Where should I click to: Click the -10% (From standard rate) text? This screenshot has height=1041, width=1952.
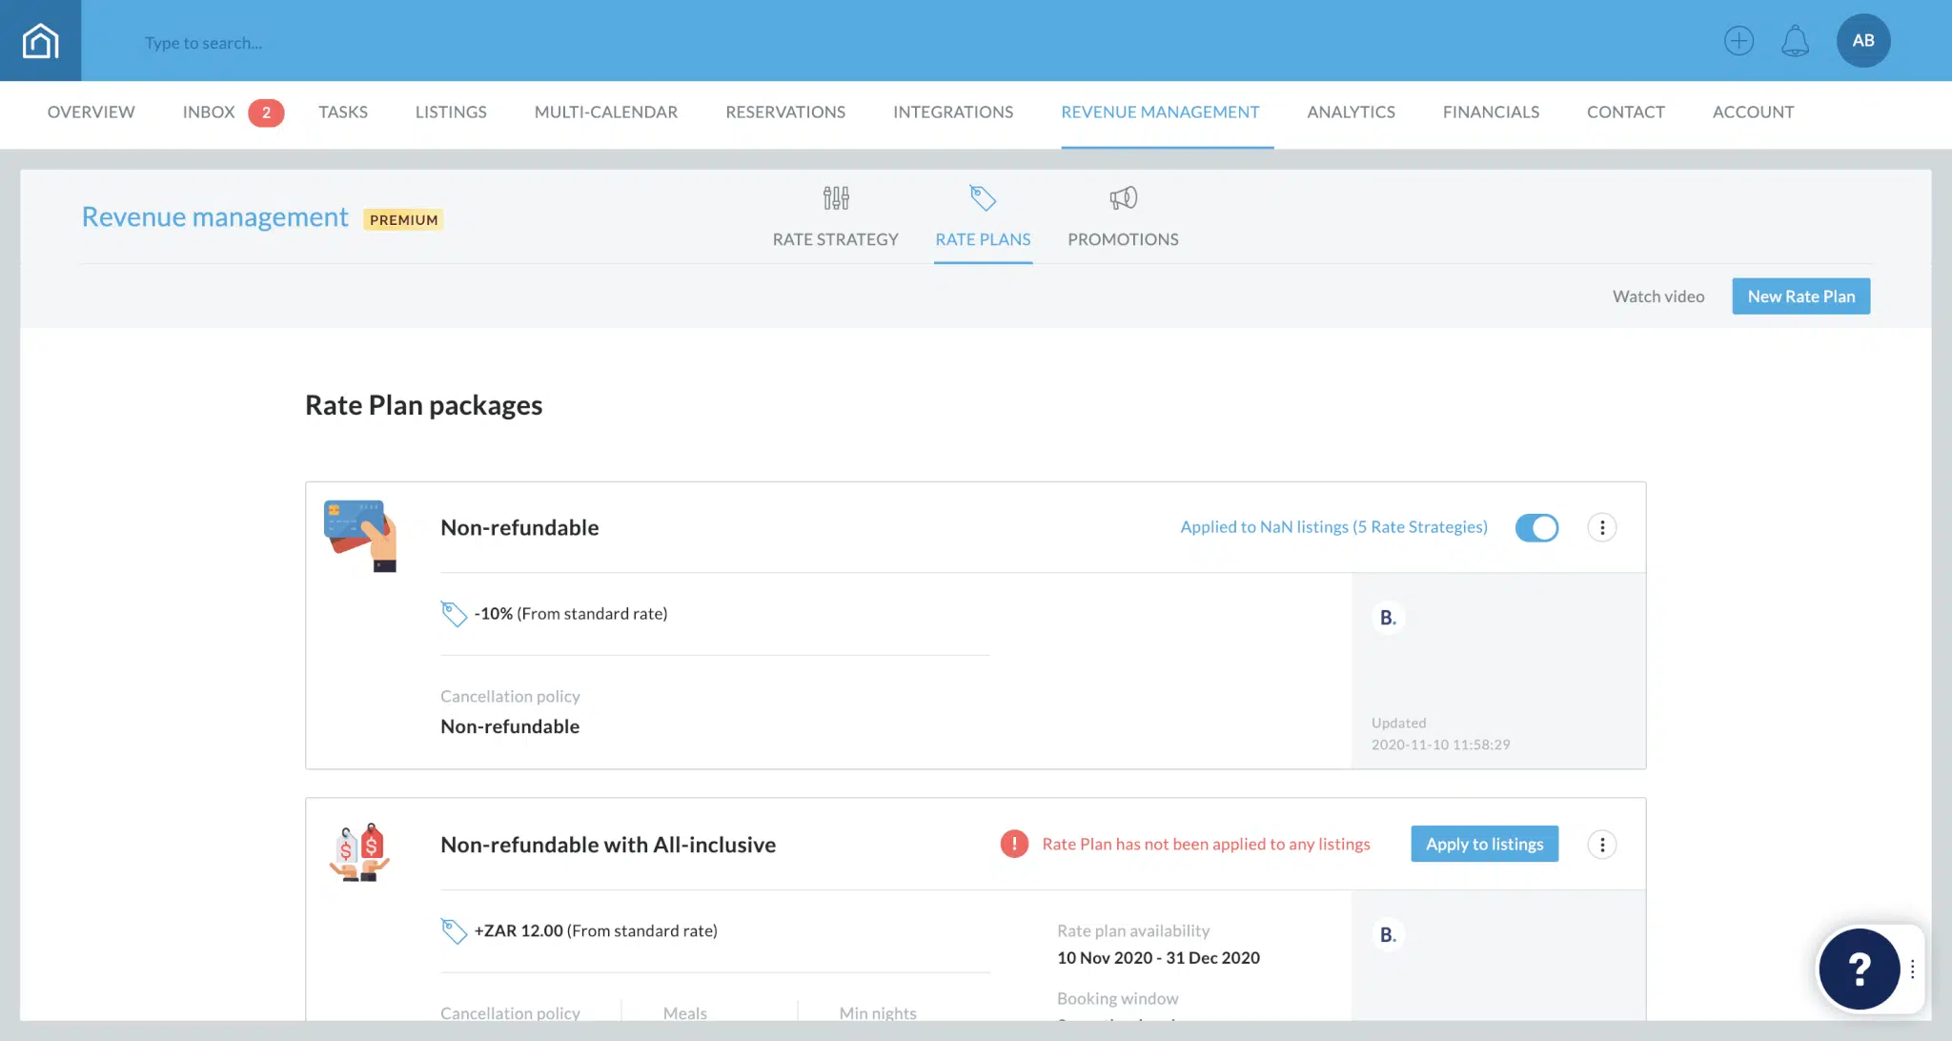571,614
